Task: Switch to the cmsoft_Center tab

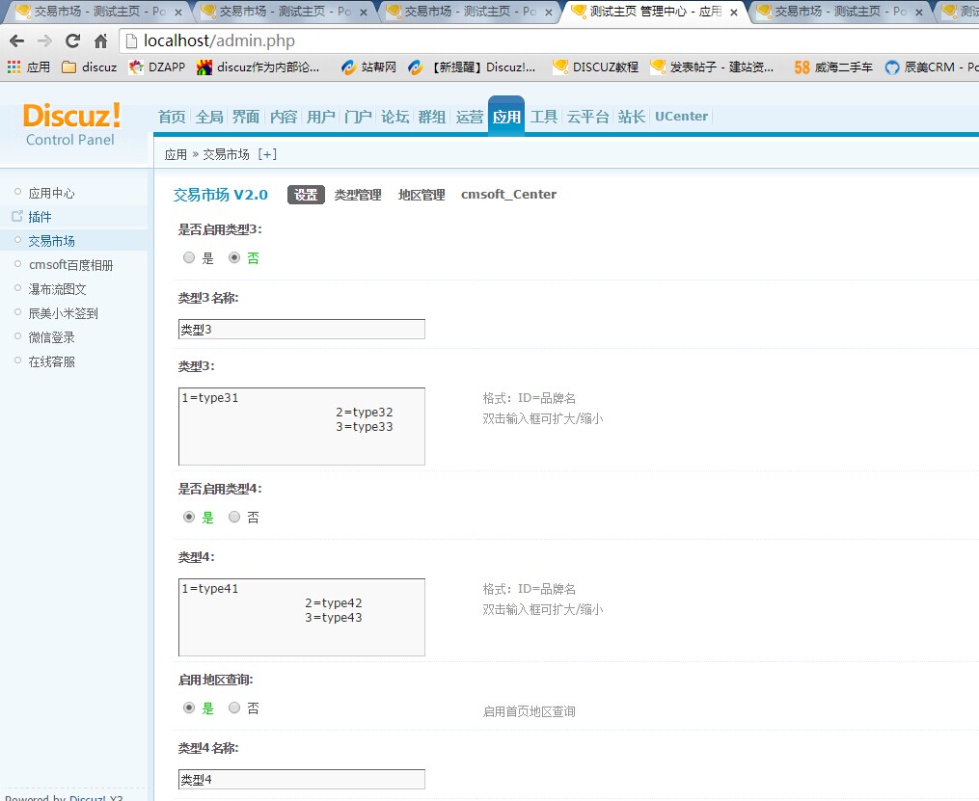Action: (509, 195)
